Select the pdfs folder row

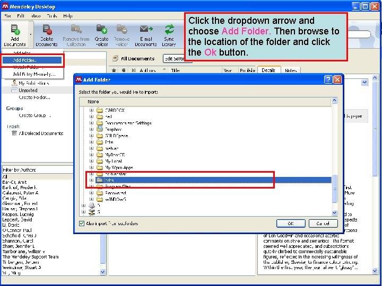213,180
